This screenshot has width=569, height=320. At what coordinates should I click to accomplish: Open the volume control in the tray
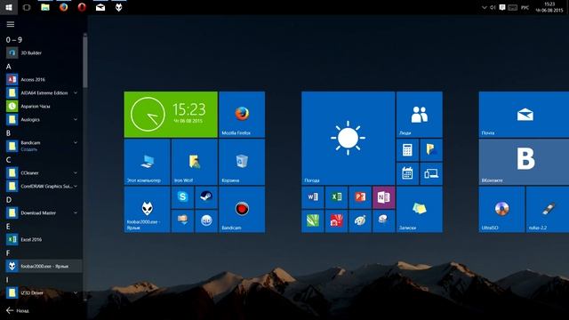(493, 7)
